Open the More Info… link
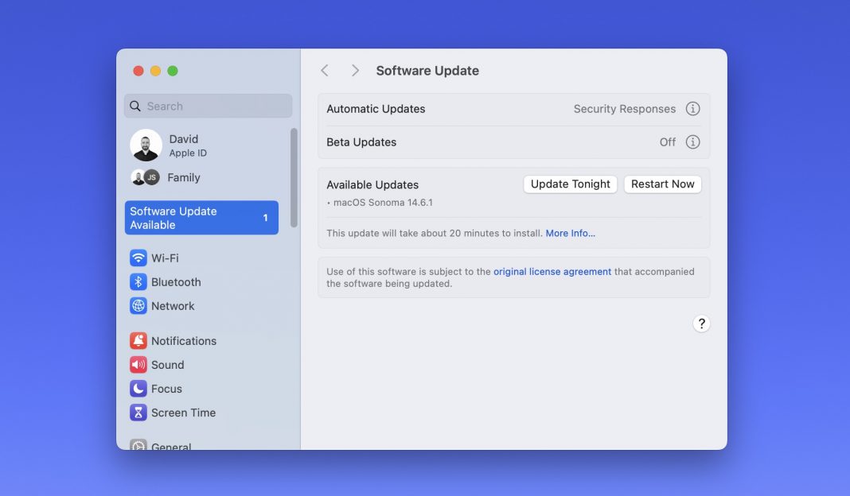Screen dimensions: 850x496 [570, 234]
